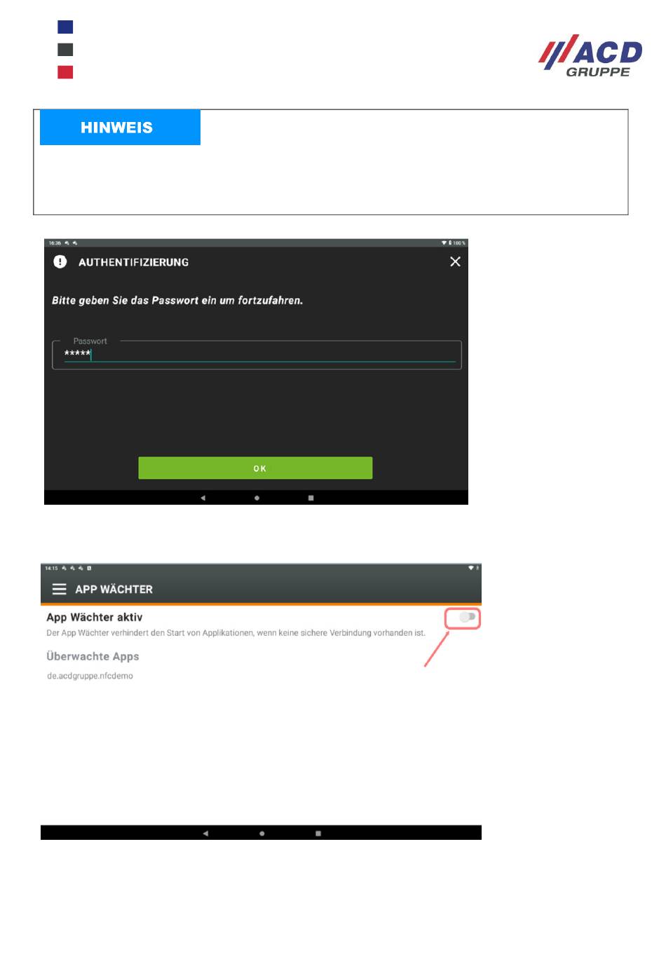Tap the back triangle in the App Wächter screen nav bar
The image size is (666, 966).
(x=205, y=834)
